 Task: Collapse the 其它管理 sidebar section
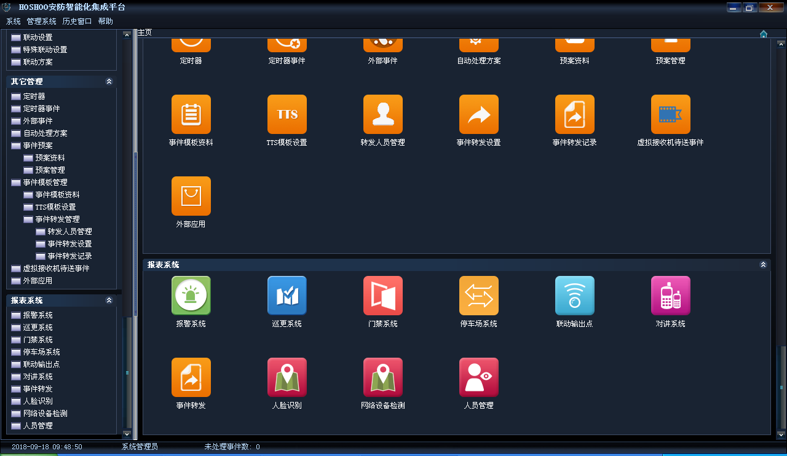tap(109, 82)
